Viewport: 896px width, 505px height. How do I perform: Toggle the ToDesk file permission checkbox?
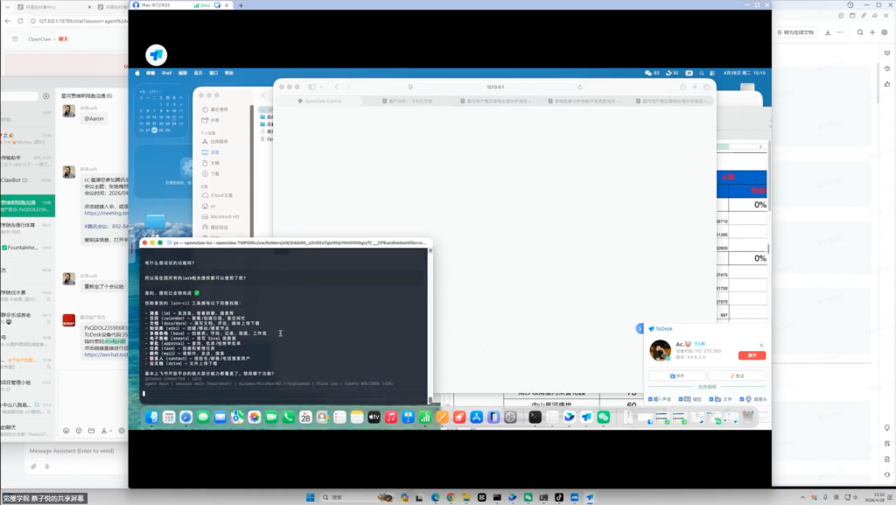[x=710, y=399]
